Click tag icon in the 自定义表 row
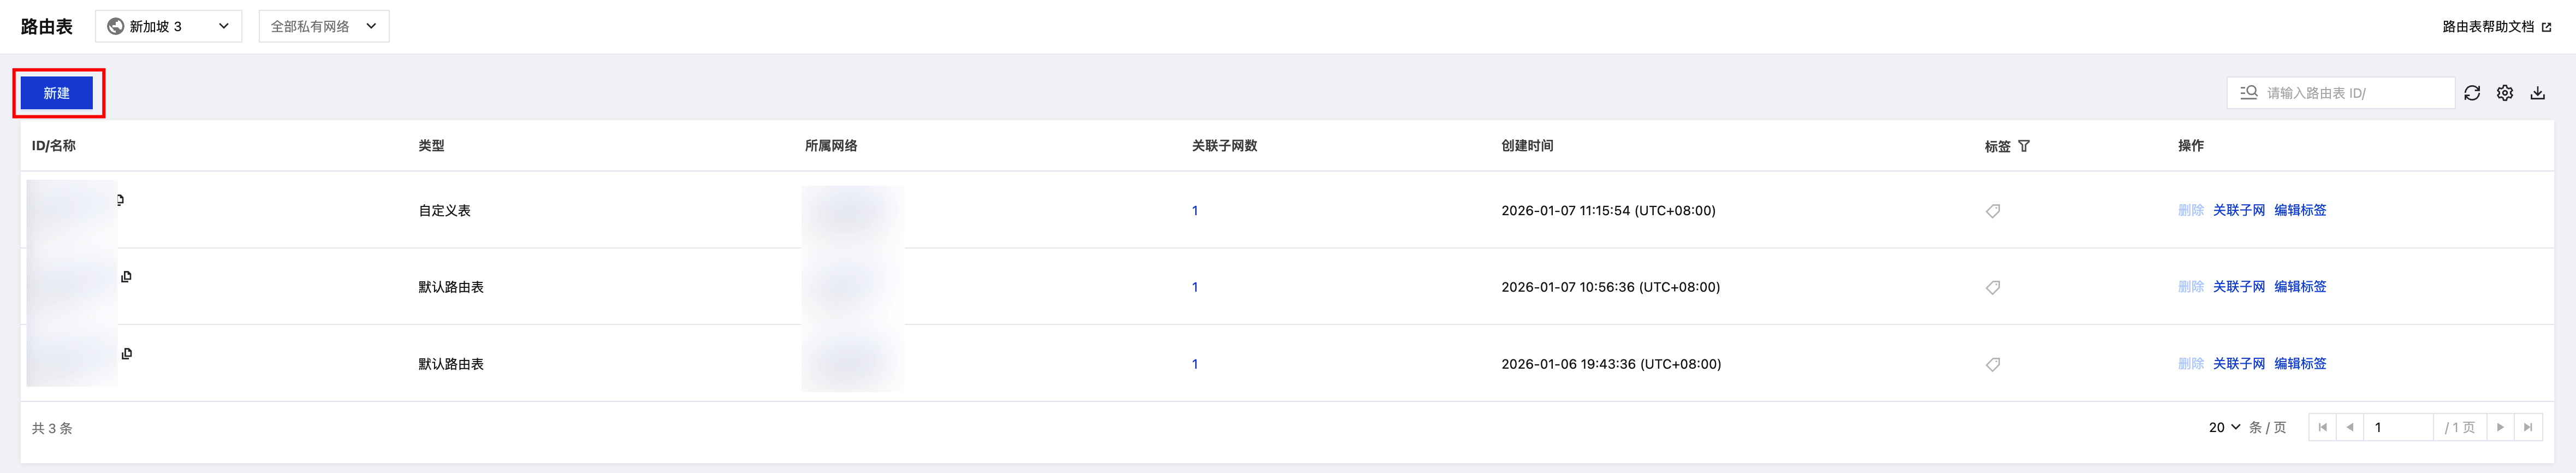Image resolution: width=2576 pixels, height=473 pixels. [1993, 211]
